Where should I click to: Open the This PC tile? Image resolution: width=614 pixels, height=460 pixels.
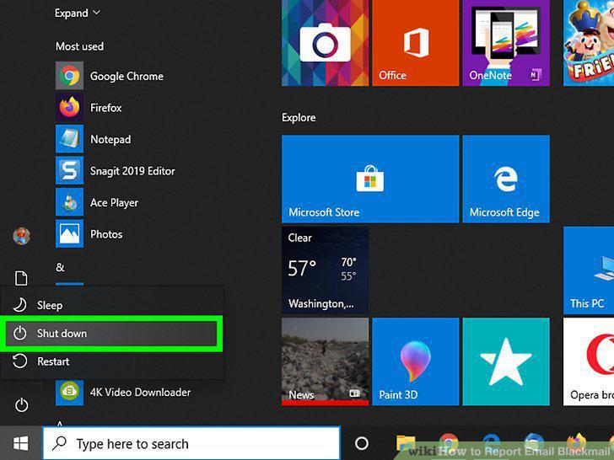point(589,270)
